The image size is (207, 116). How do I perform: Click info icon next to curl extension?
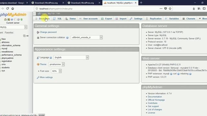178,74
